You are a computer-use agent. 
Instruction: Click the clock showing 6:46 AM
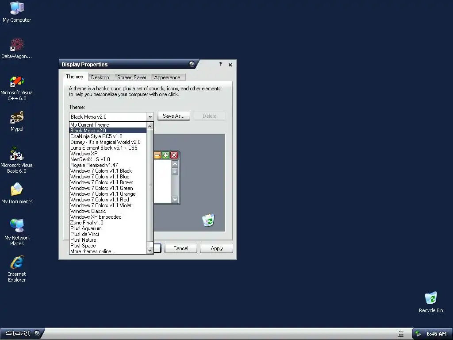click(436, 334)
